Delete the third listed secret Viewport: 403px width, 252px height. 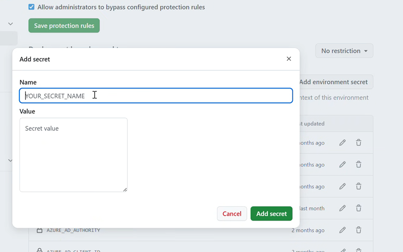pos(358,186)
